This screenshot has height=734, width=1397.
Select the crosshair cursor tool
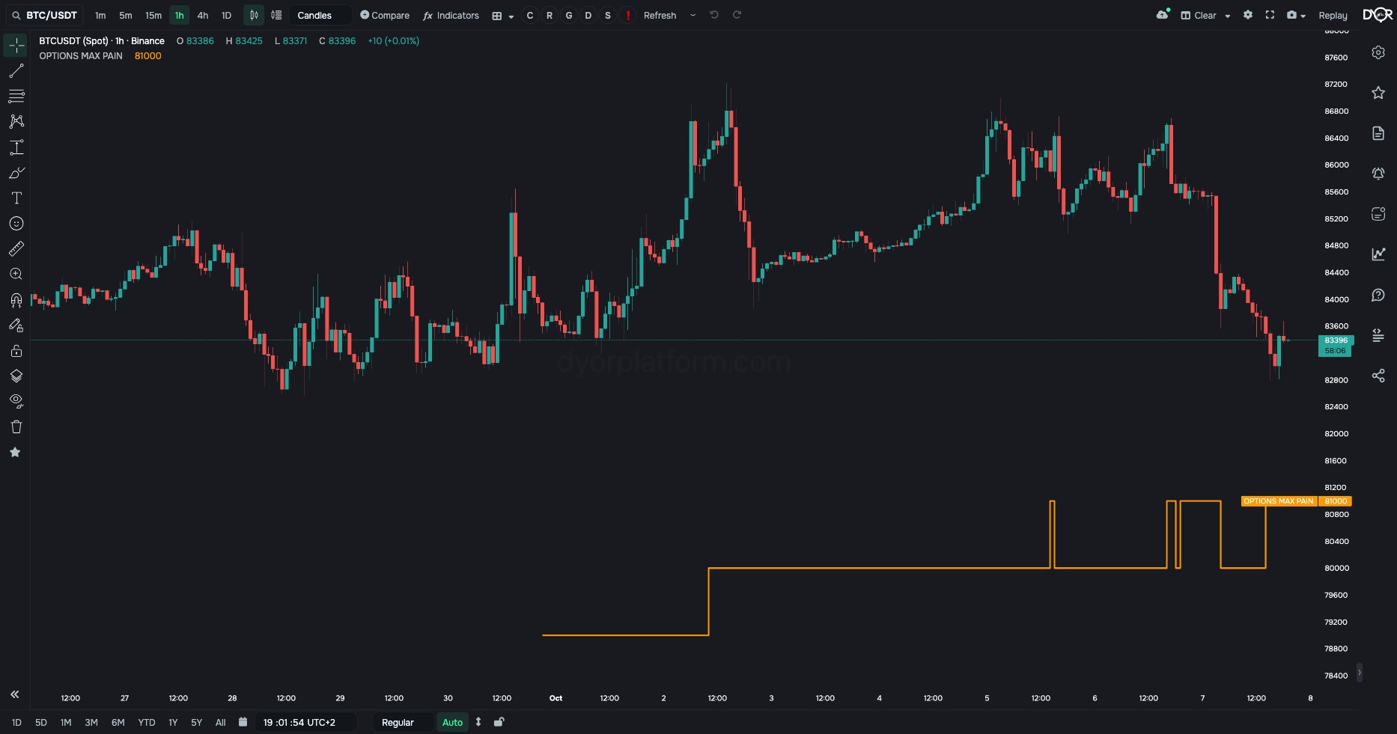16,46
